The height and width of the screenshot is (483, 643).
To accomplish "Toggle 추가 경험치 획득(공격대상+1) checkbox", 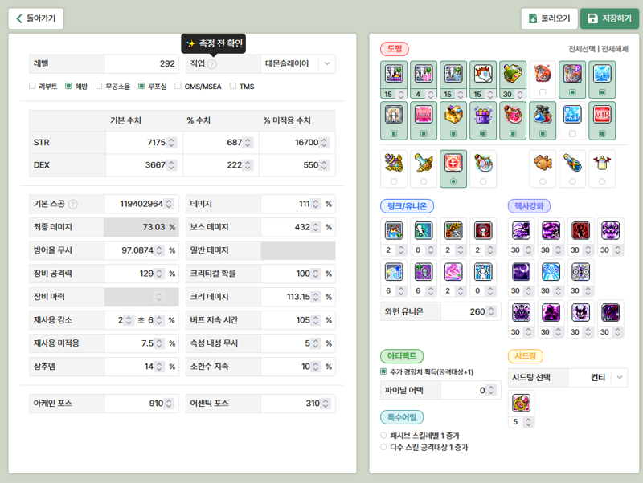I will point(383,371).
